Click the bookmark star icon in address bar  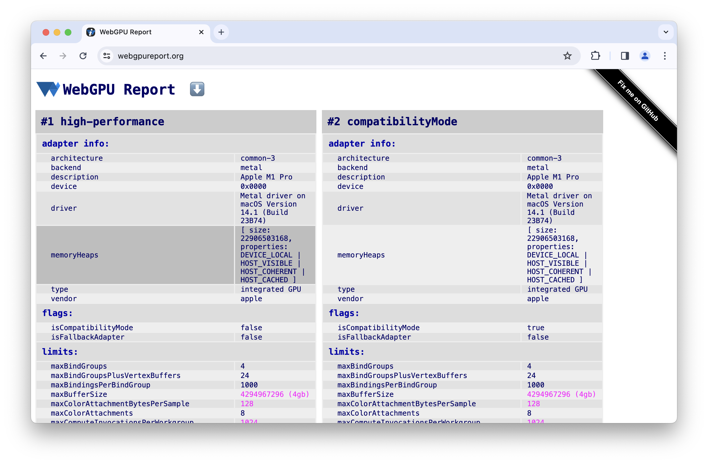(x=568, y=56)
